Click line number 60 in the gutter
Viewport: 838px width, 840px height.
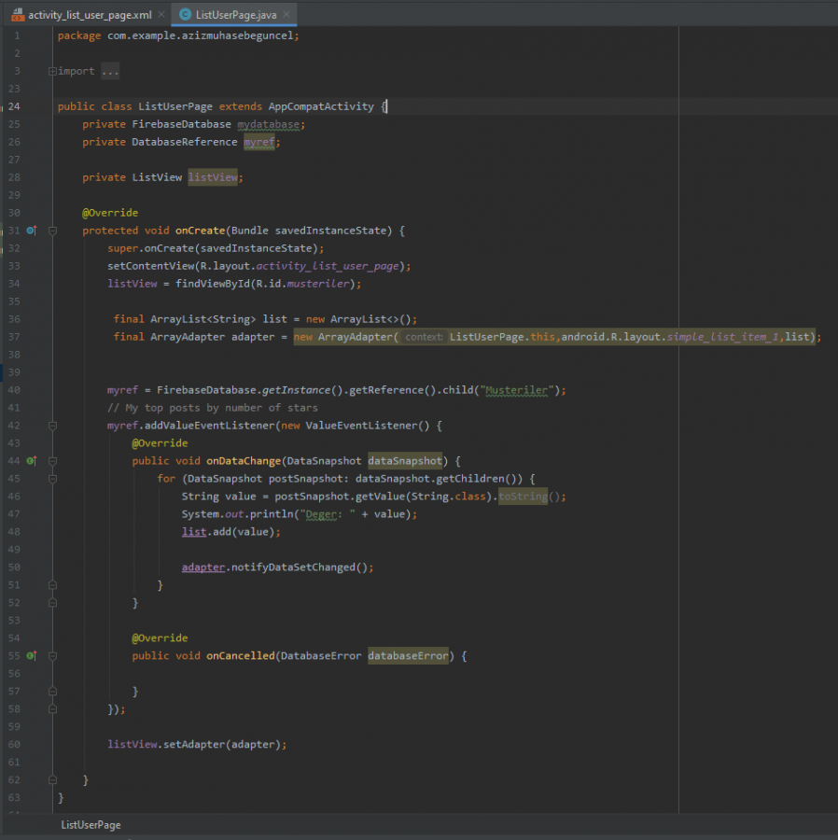point(14,745)
